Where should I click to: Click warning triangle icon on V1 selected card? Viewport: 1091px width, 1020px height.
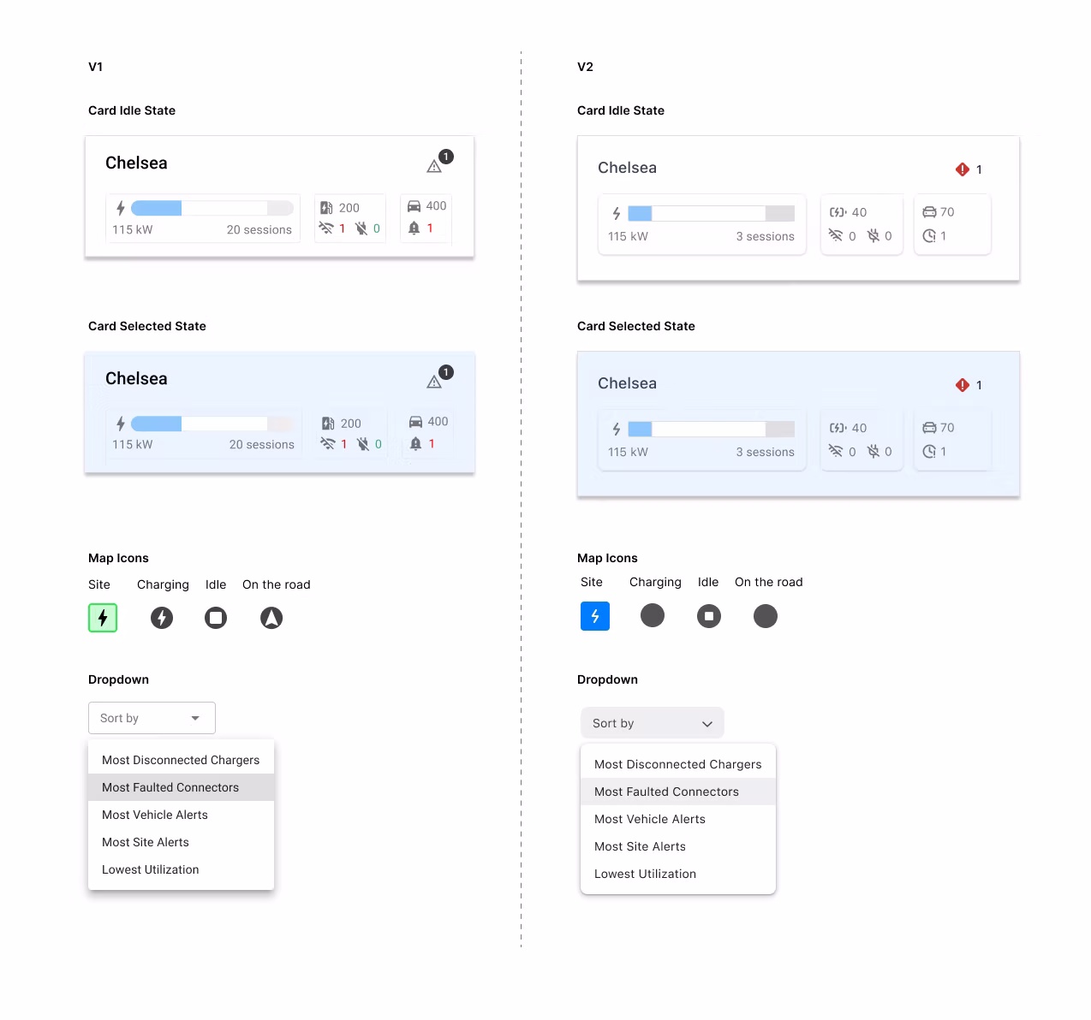(x=434, y=382)
